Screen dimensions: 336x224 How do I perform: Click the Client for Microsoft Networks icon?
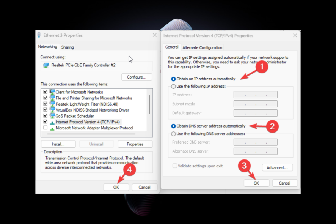click(52, 92)
